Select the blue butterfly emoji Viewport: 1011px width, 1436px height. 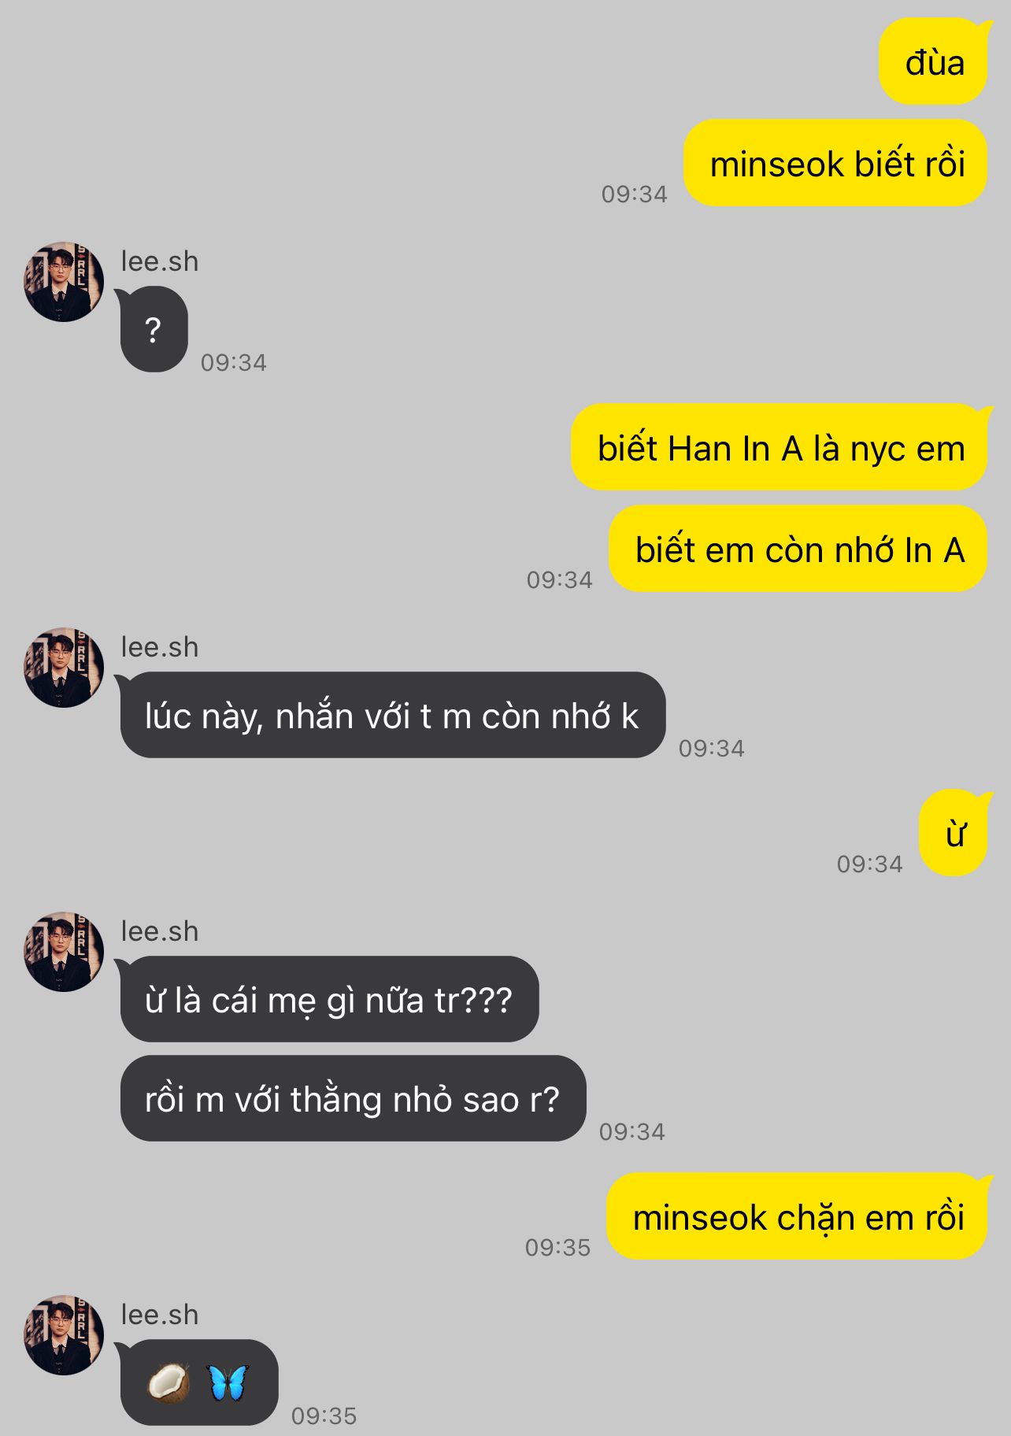click(x=228, y=1382)
